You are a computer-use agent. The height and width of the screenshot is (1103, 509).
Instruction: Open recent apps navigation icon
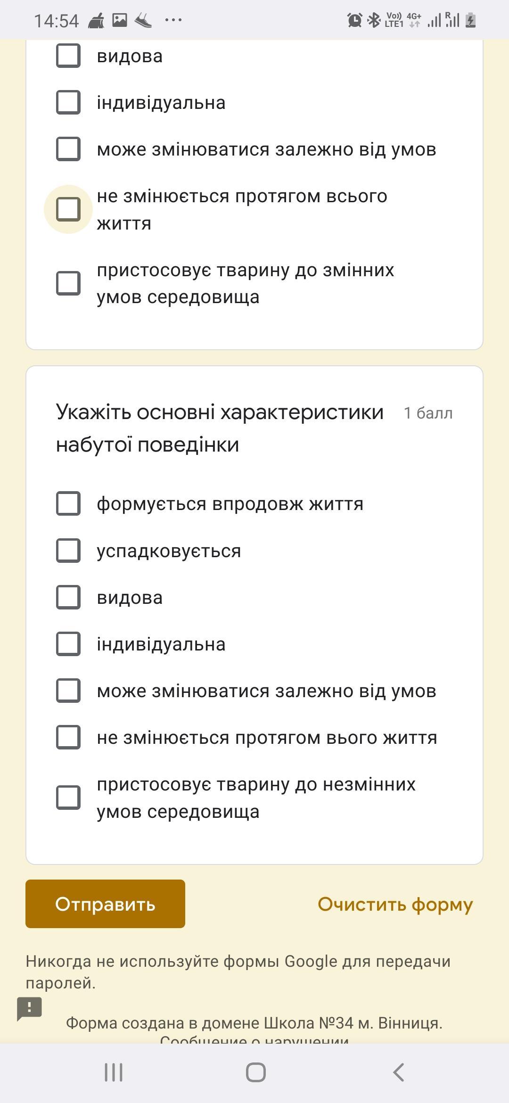[114, 1072]
